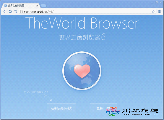Go back with the back arrow icon
Image resolution: width=164 pixels, height=120 pixels.
point(4,11)
